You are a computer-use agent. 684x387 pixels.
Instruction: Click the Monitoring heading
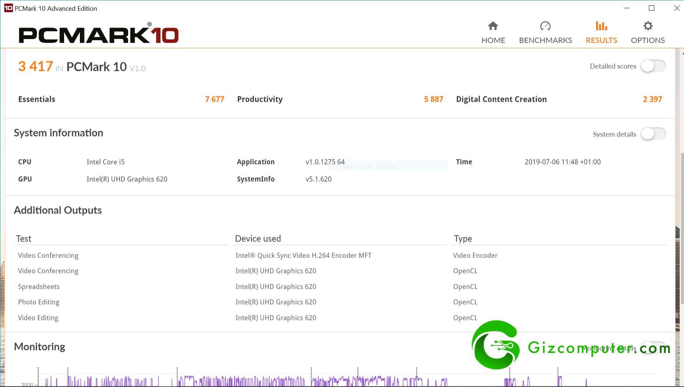point(39,347)
